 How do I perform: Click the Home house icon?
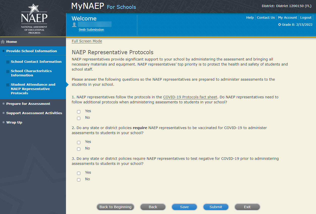(3, 42)
